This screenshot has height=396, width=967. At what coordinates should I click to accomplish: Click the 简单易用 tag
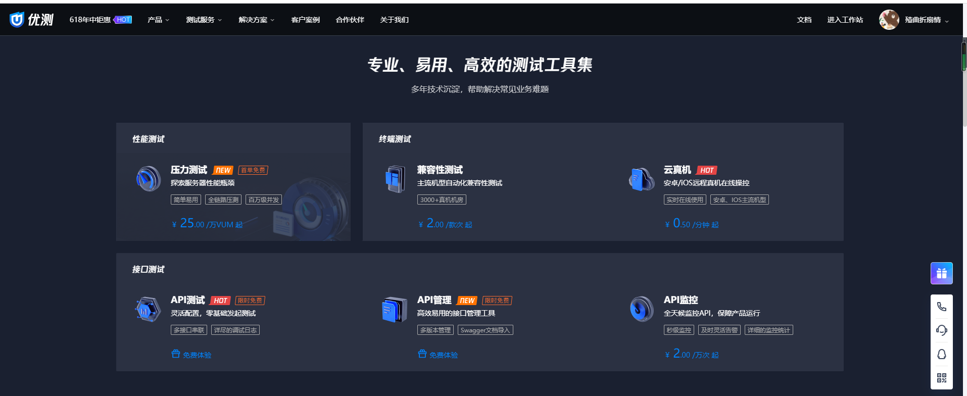click(x=186, y=200)
